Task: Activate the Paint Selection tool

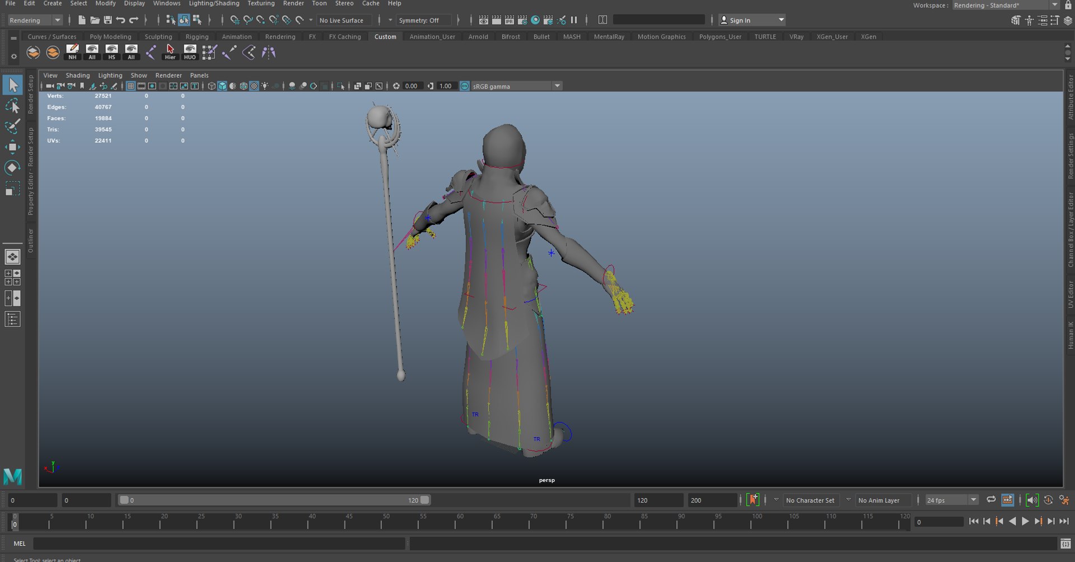Action: [x=12, y=127]
